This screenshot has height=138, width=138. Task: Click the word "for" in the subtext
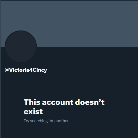pos(51,121)
